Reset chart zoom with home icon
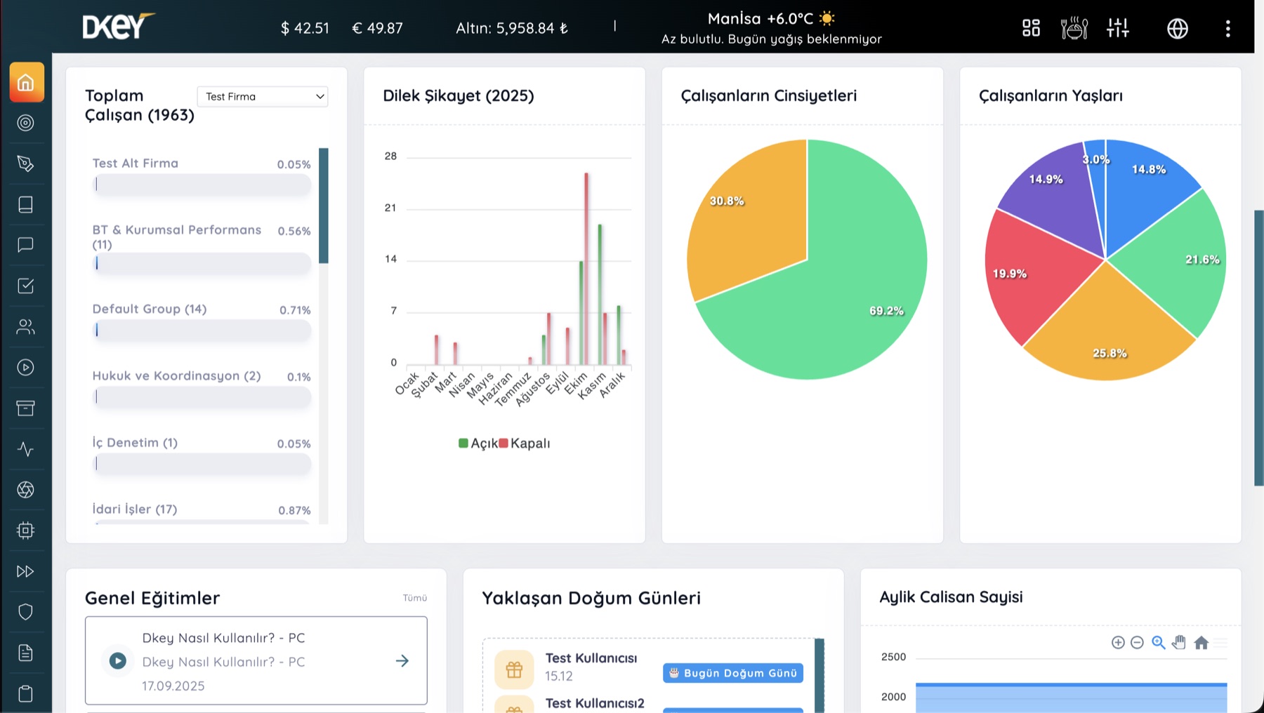The image size is (1264, 713). click(x=1202, y=642)
